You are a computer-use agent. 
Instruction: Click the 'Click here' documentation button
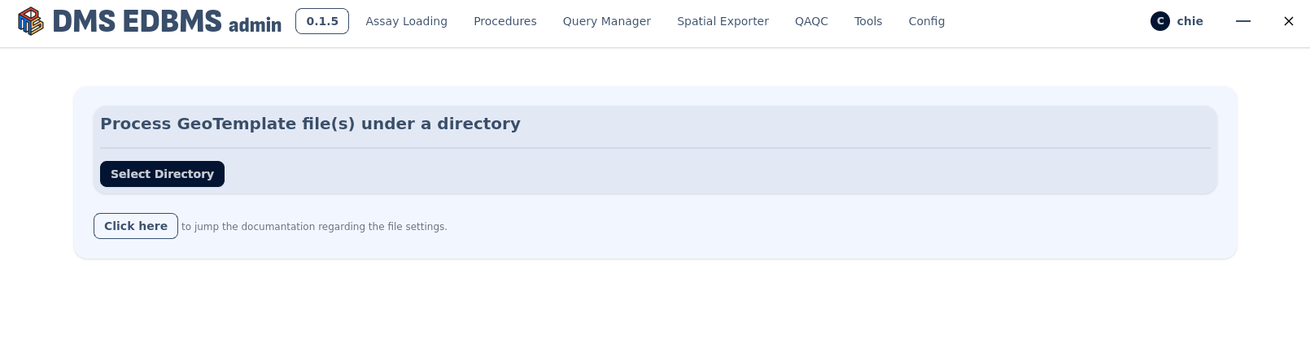point(136,226)
